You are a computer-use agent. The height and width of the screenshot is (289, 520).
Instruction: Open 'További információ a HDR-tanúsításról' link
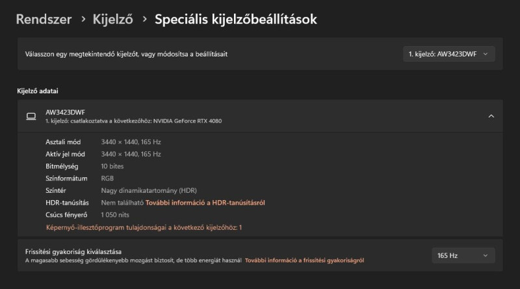205,203
